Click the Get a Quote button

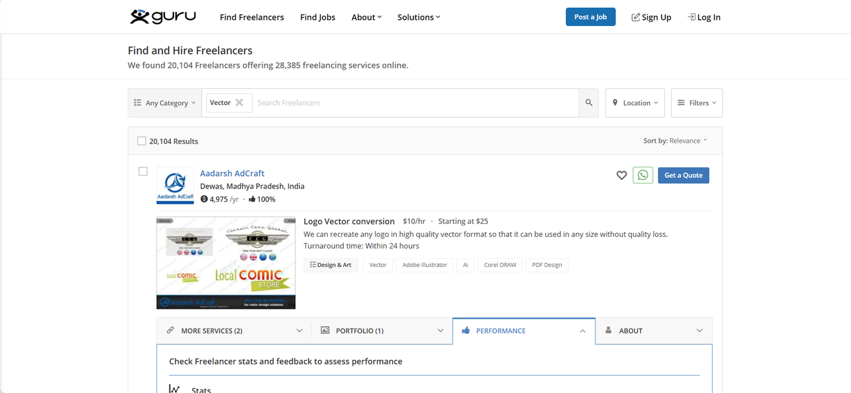coord(683,175)
